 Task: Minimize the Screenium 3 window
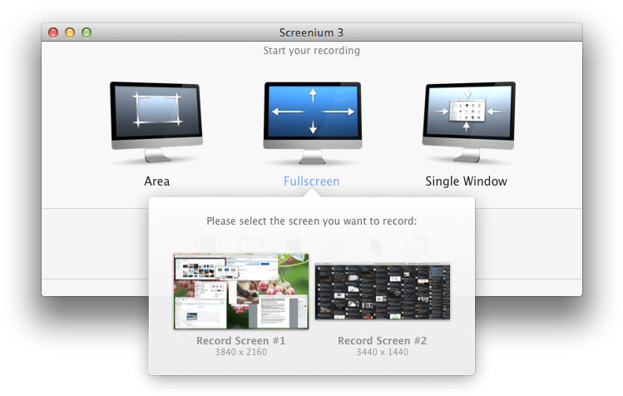(70, 32)
